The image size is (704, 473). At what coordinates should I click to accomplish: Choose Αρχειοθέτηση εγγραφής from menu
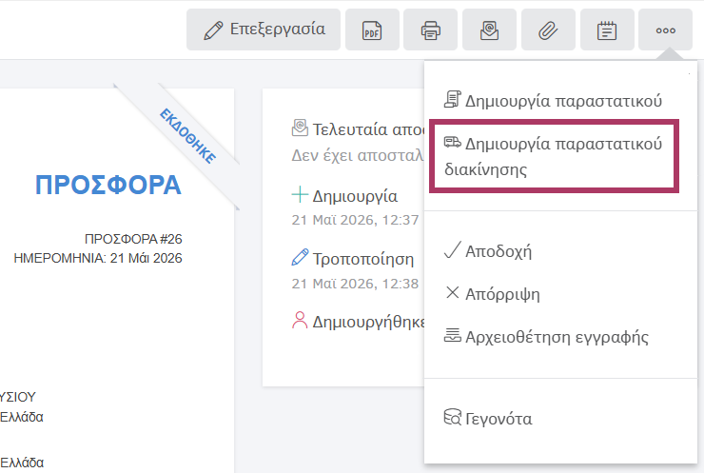pos(546,337)
